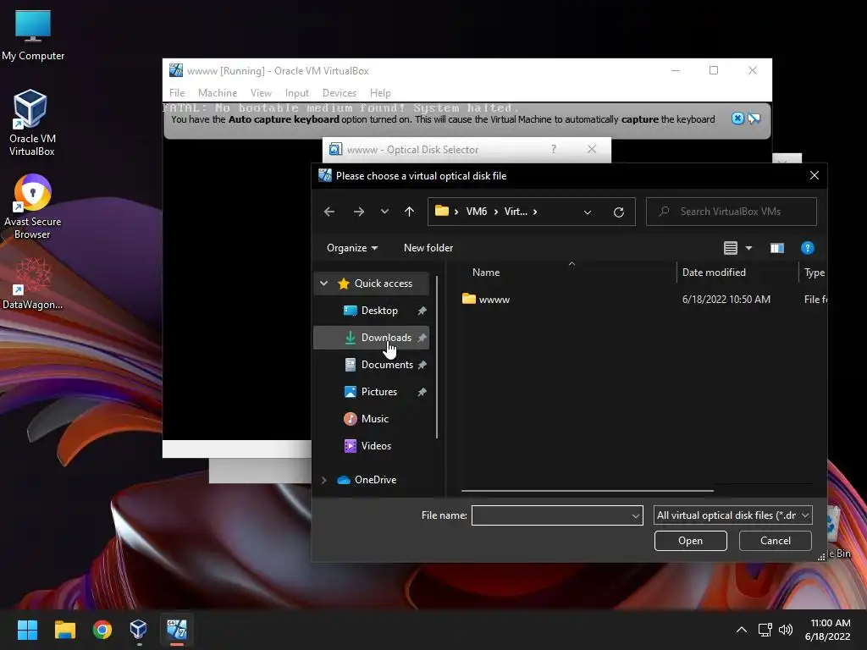Dismiss the auto capture keyboard notification
The width and height of the screenshot is (867, 650).
tap(737, 118)
